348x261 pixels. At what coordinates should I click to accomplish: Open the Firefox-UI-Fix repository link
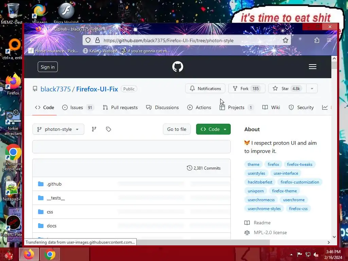[x=97, y=89]
